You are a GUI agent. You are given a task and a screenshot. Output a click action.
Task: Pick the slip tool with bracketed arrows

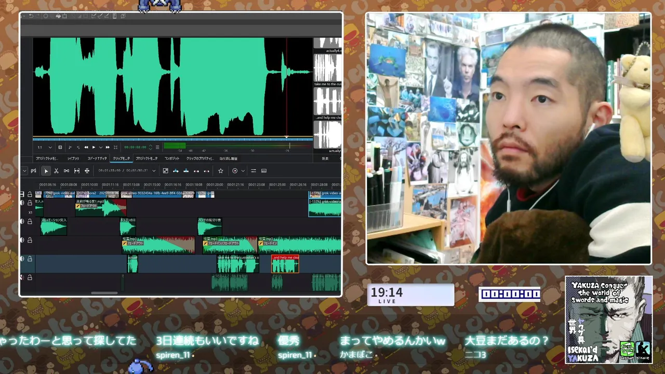(x=76, y=171)
